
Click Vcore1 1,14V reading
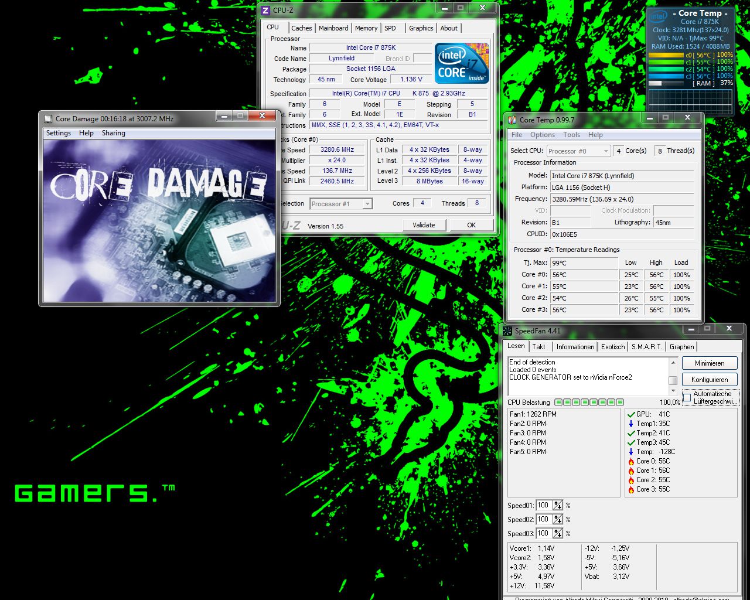coord(532,548)
